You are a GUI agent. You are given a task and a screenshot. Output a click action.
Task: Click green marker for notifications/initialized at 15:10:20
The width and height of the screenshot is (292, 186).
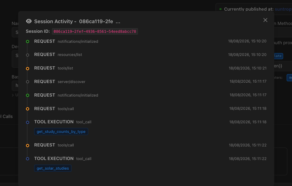[x=27, y=42]
